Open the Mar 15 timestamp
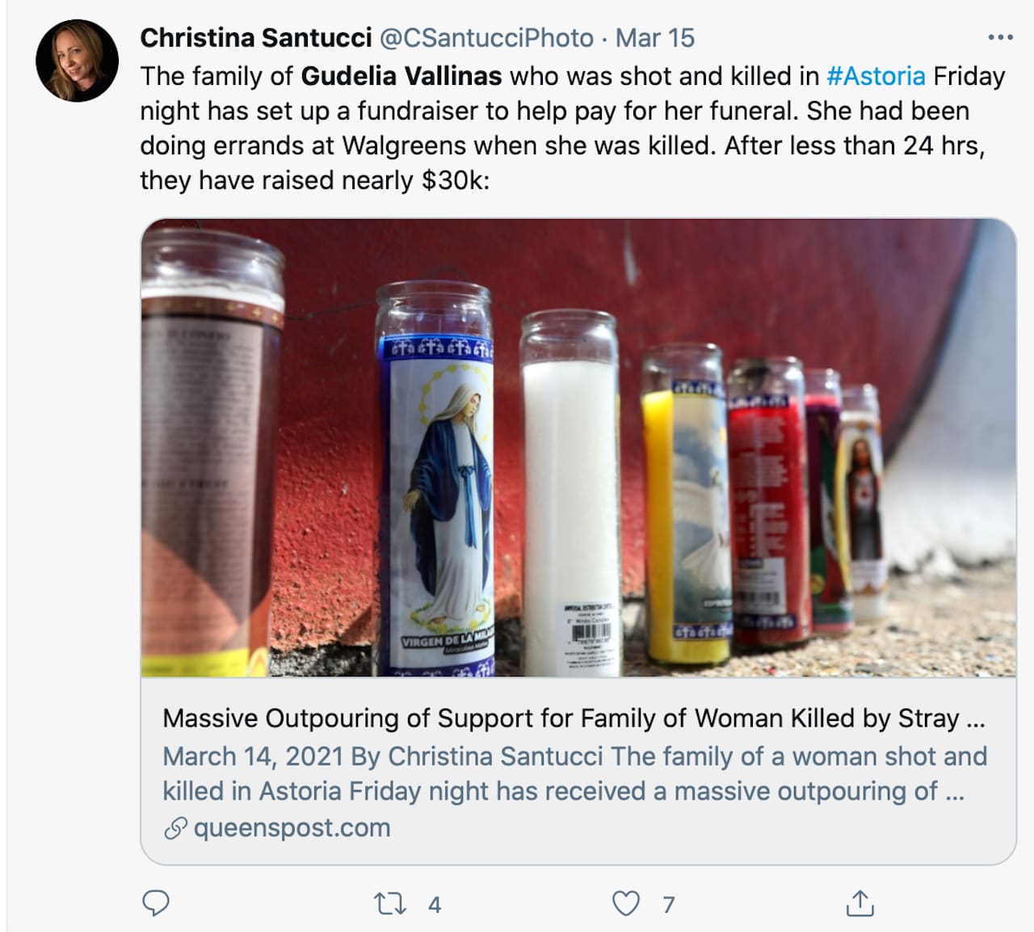1034x932 pixels. (654, 38)
